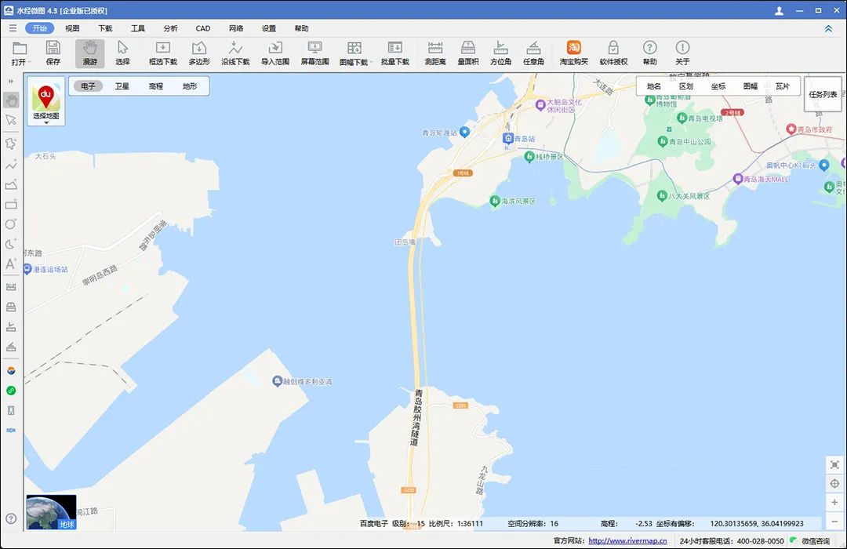847x549 pixels.
Task: Open the 开始 ribbon tab
Action: coord(39,28)
